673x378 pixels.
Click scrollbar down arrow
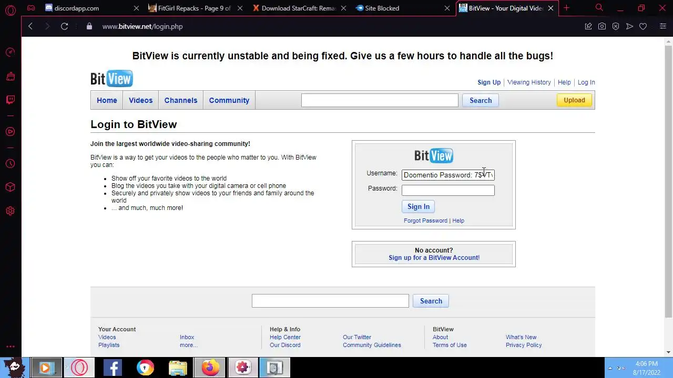click(x=668, y=352)
